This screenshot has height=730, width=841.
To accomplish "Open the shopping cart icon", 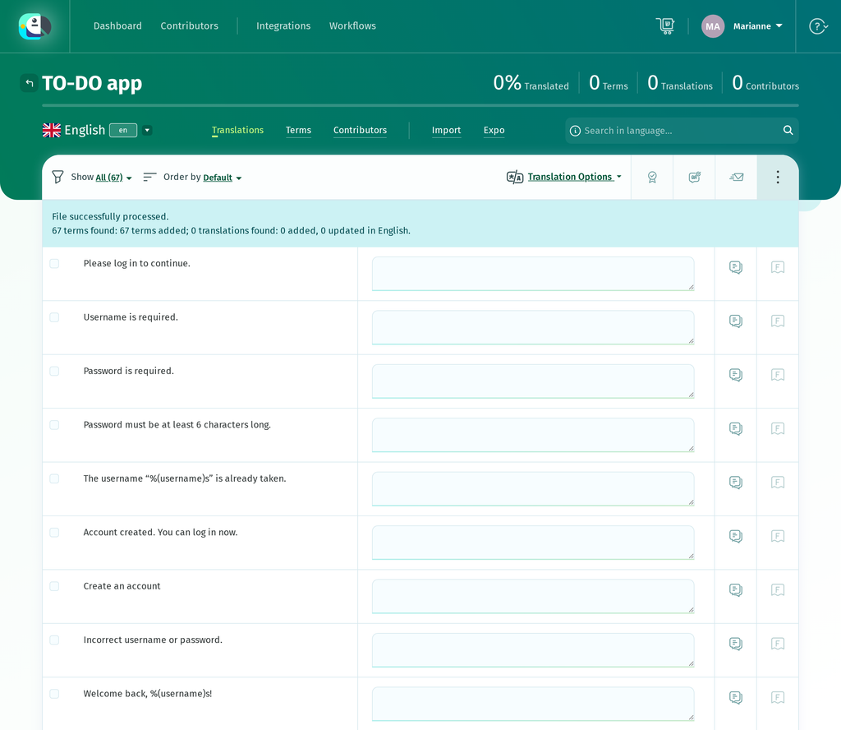I will (665, 25).
